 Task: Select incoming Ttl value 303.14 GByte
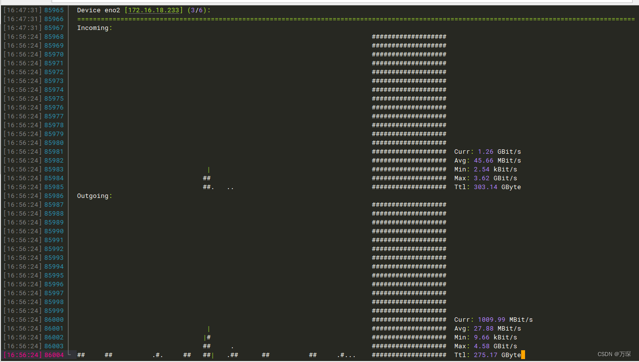tap(498, 187)
